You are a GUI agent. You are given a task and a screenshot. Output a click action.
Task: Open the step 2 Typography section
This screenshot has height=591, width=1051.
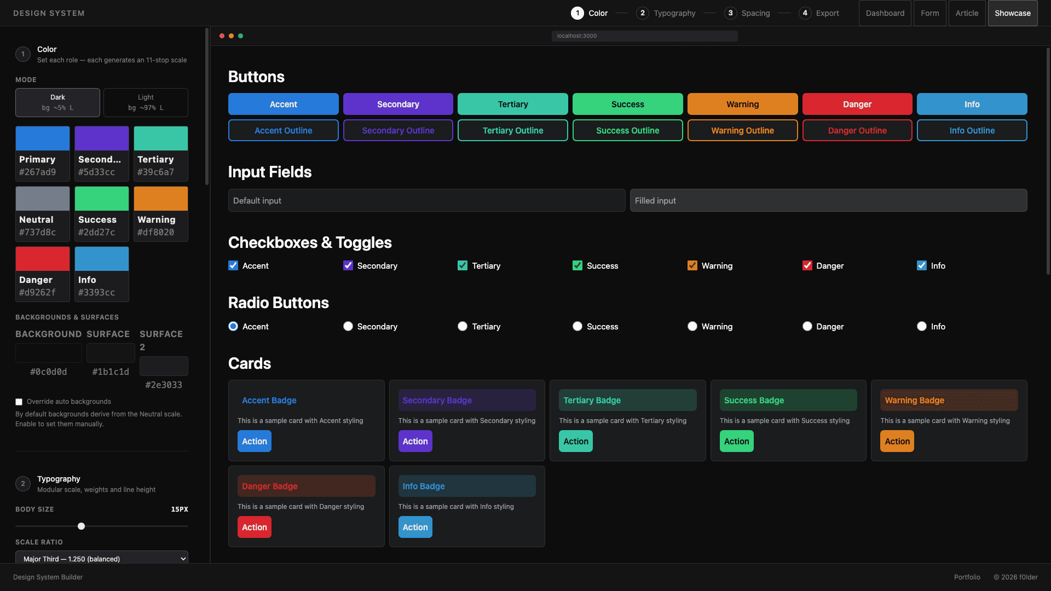665,13
